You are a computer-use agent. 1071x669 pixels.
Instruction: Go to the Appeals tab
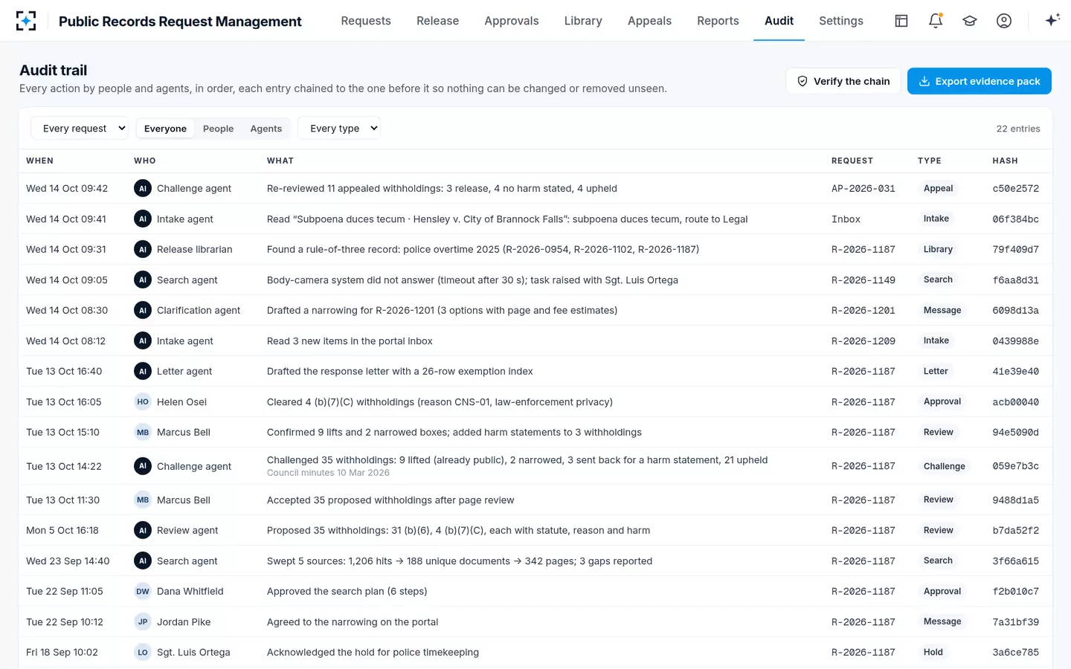coord(649,21)
